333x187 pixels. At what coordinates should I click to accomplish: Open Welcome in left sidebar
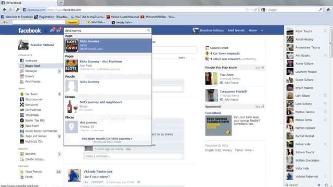point(31,61)
